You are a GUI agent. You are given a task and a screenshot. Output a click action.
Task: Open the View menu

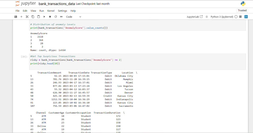(33, 11)
